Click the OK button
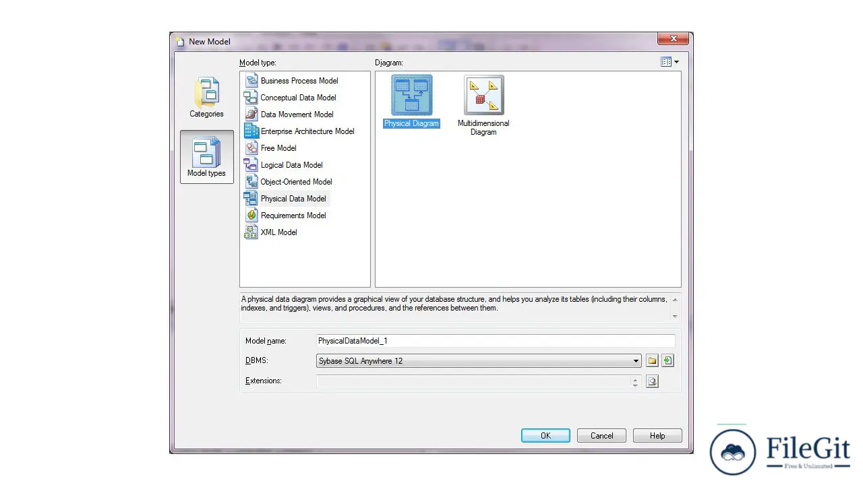 pyautogui.click(x=545, y=436)
